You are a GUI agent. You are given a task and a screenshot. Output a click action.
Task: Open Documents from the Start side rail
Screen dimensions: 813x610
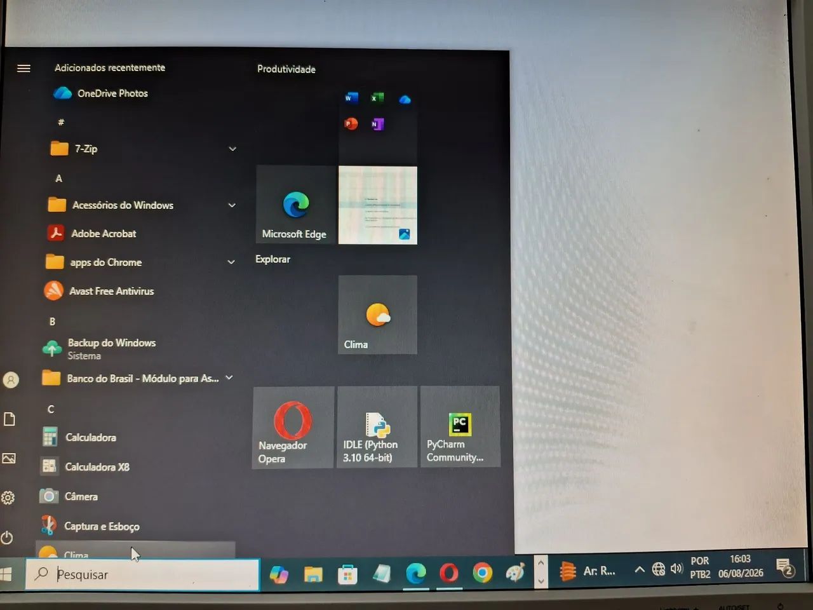point(10,419)
